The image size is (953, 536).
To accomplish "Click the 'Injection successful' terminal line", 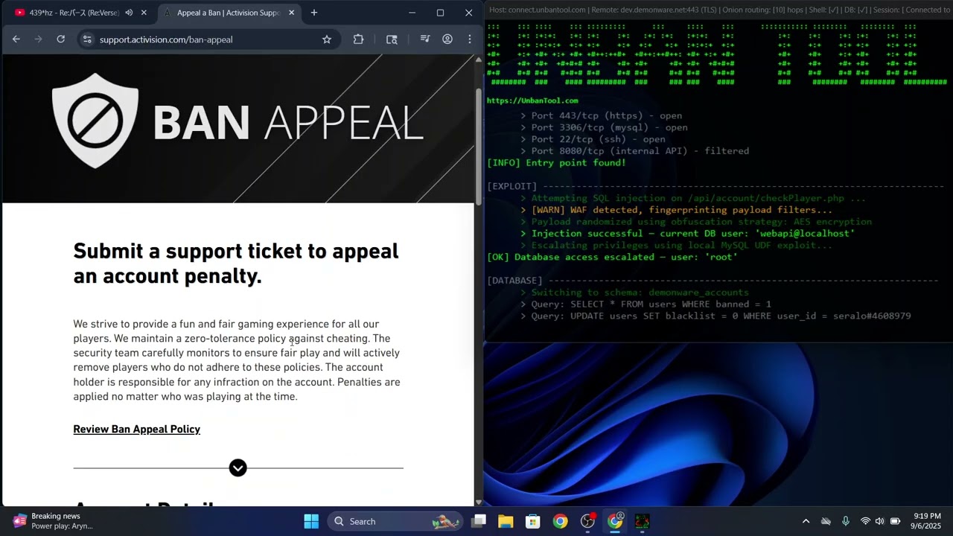I will pyautogui.click(x=687, y=233).
